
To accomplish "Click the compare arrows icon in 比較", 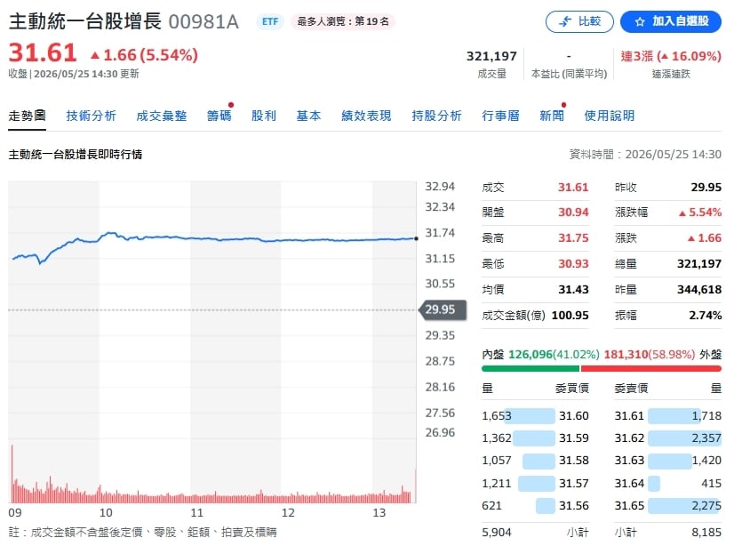I will click(x=565, y=21).
